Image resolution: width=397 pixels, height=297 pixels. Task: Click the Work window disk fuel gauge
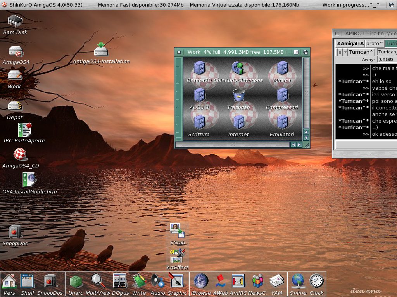click(x=179, y=99)
